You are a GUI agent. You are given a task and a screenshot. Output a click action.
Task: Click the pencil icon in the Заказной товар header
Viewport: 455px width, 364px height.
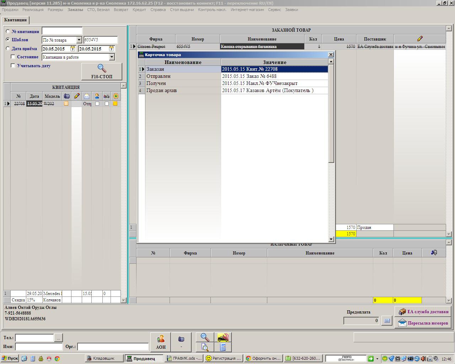pyautogui.click(x=420, y=38)
